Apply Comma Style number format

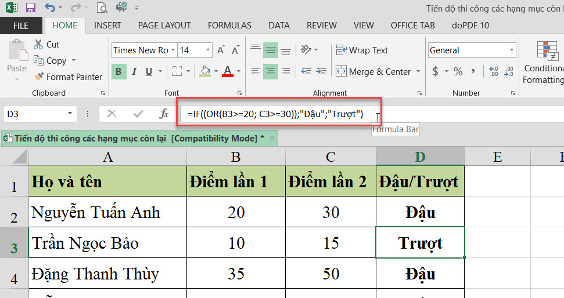[473, 71]
